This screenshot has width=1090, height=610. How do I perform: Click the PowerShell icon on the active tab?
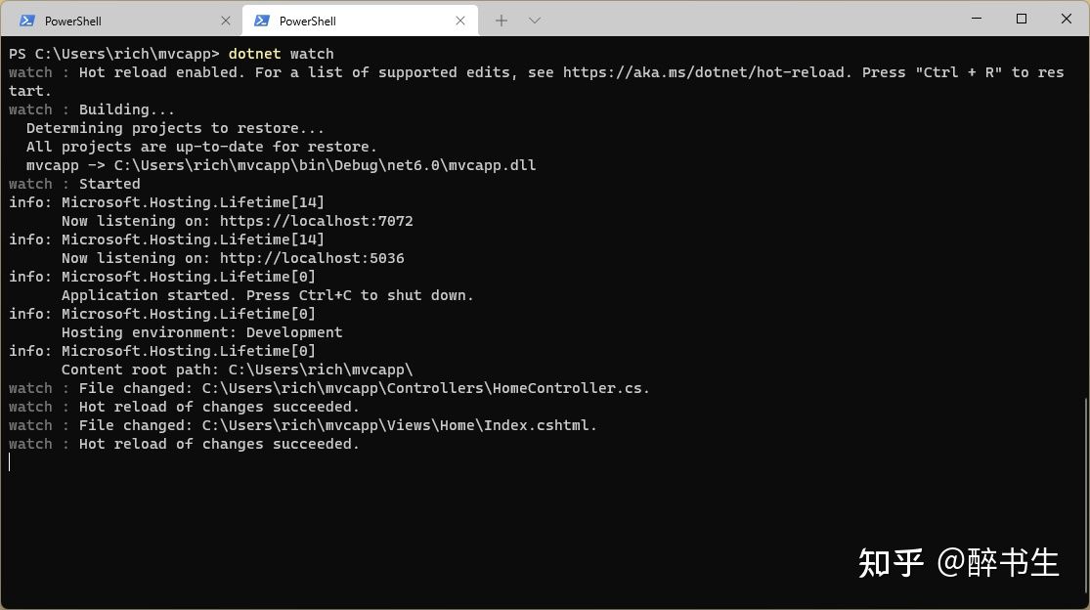[x=261, y=21]
